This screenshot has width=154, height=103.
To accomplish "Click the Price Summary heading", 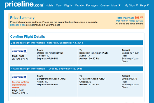I will (22, 18).
